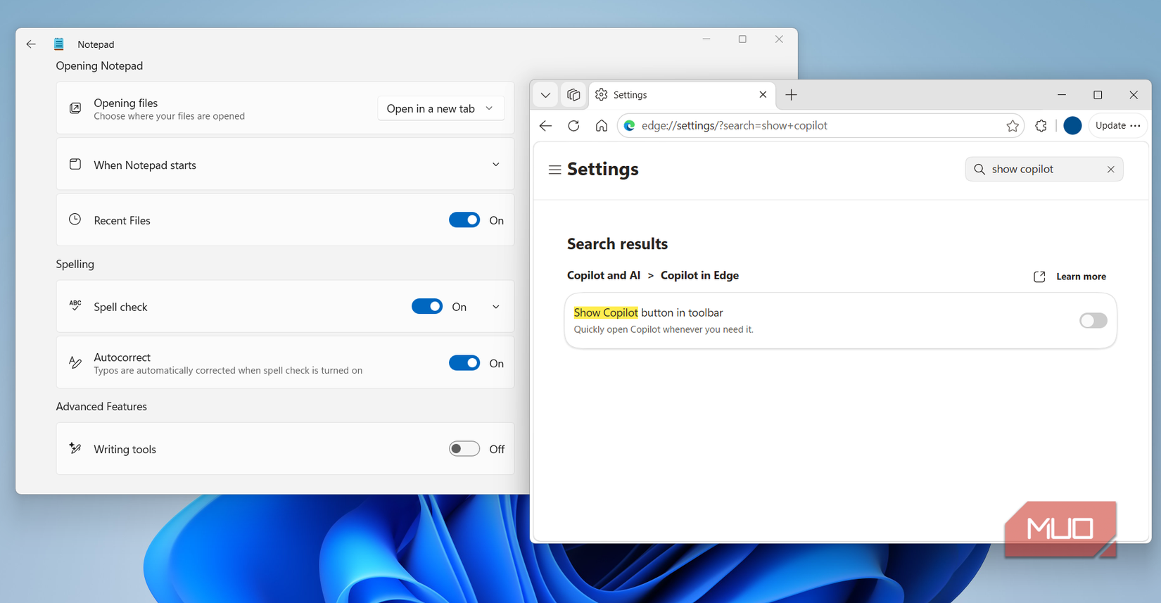Click the Notepad app icon

[59, 44]
